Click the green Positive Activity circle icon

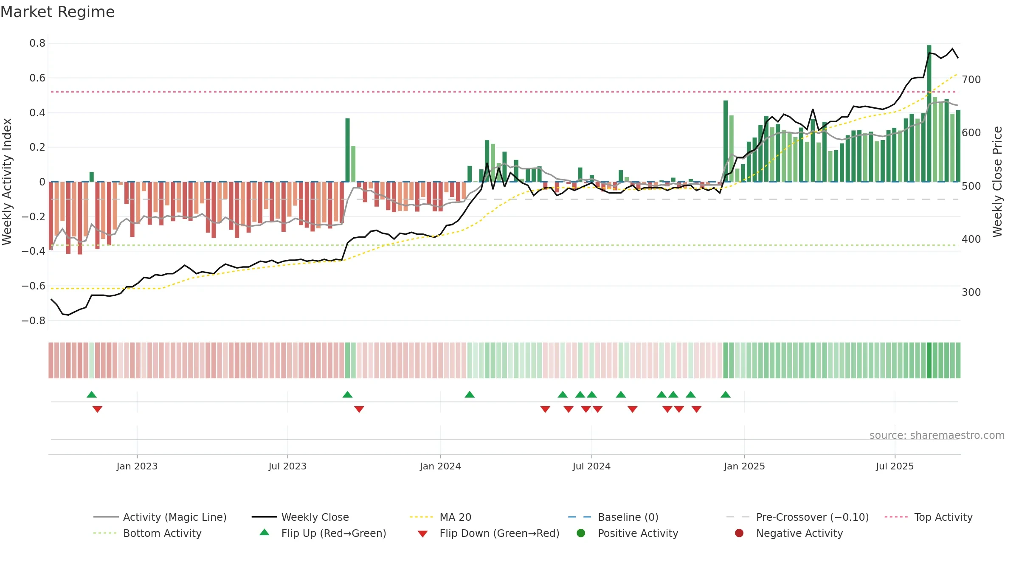(581, 533)
